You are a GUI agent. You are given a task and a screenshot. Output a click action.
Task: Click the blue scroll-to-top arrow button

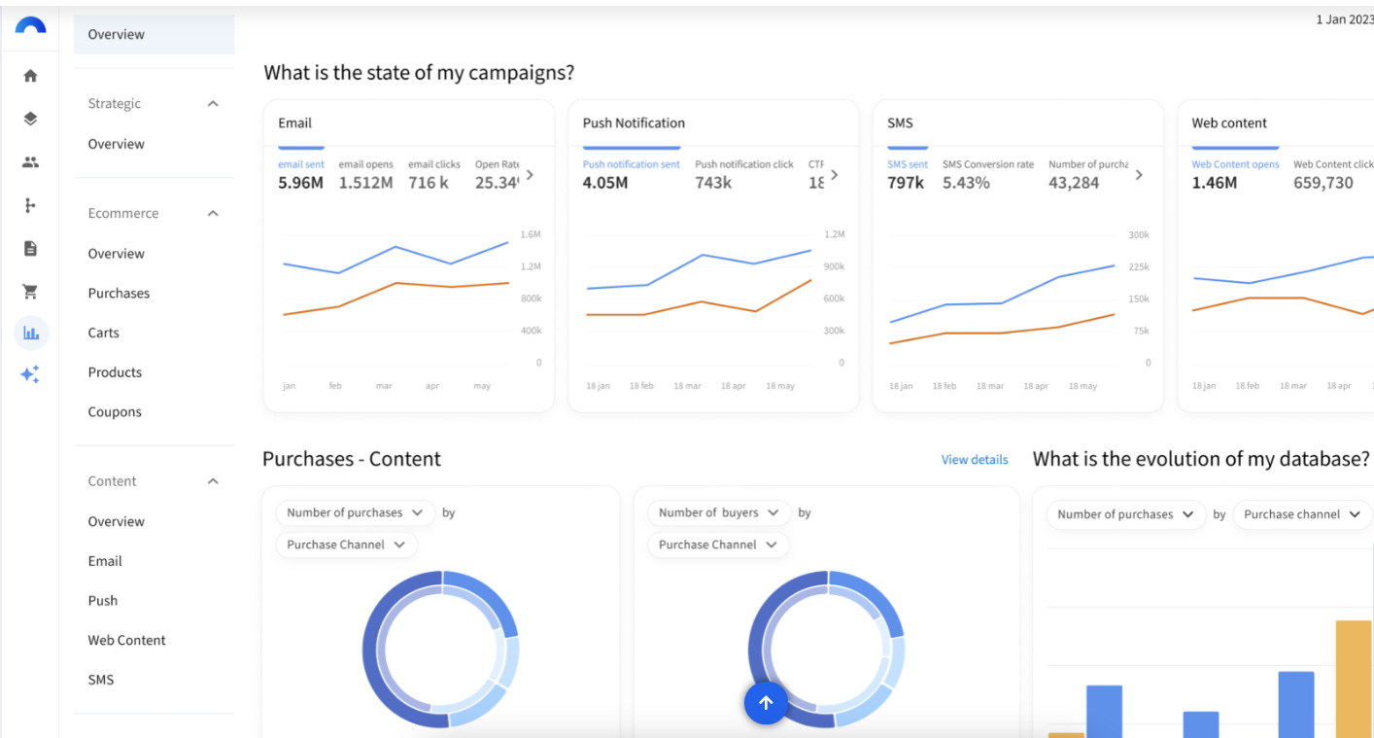(x=766, y=703)
